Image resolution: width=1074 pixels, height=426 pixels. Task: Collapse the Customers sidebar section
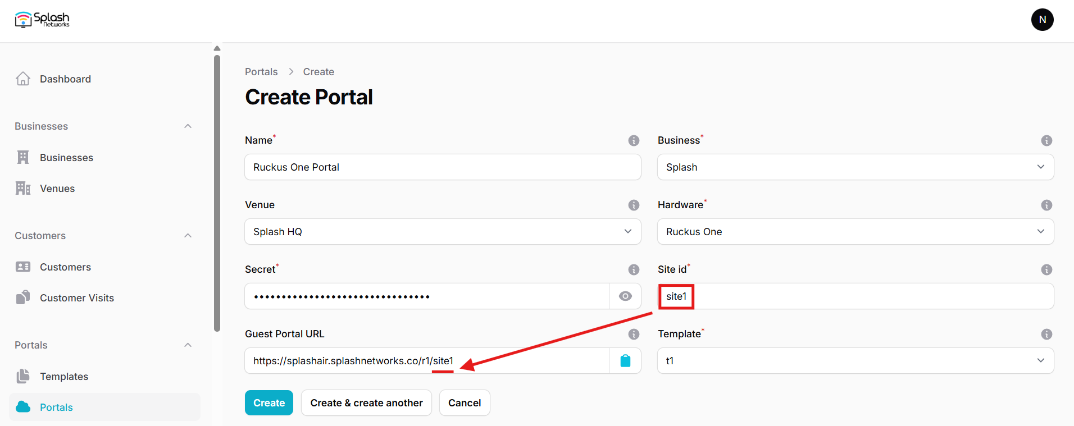pos(188,235)
